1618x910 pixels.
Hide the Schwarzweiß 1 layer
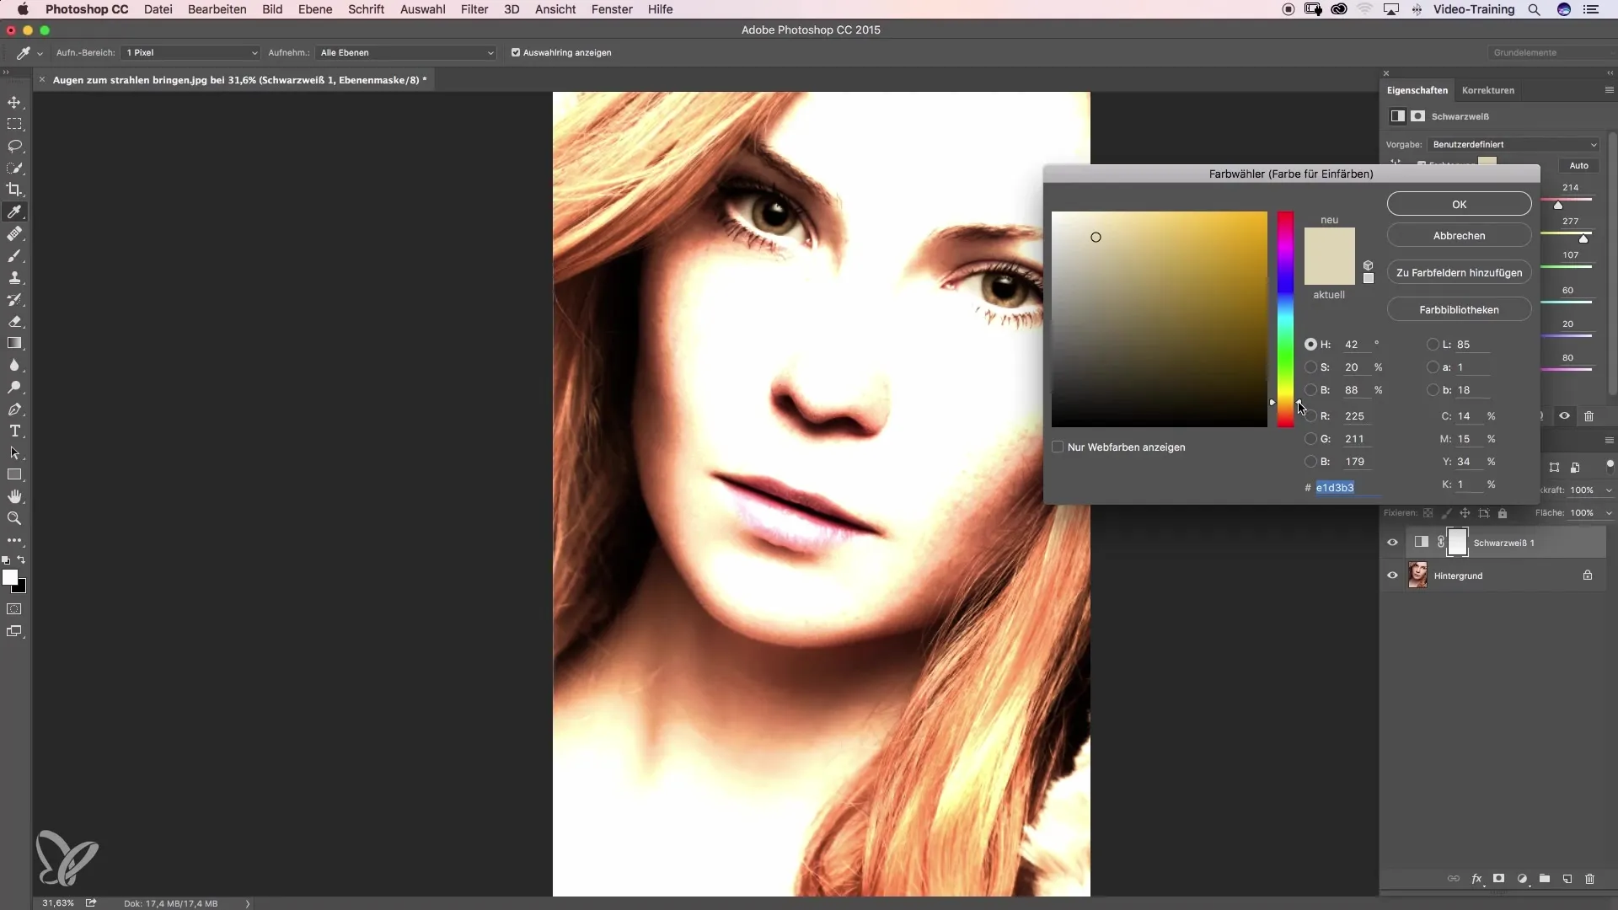click(1392, 543)
